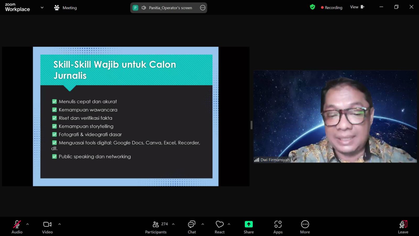
Task: Click slide title 'Skill-Skill Wajib untuk Calon Jurnalis'
Action: pos(115,70)
